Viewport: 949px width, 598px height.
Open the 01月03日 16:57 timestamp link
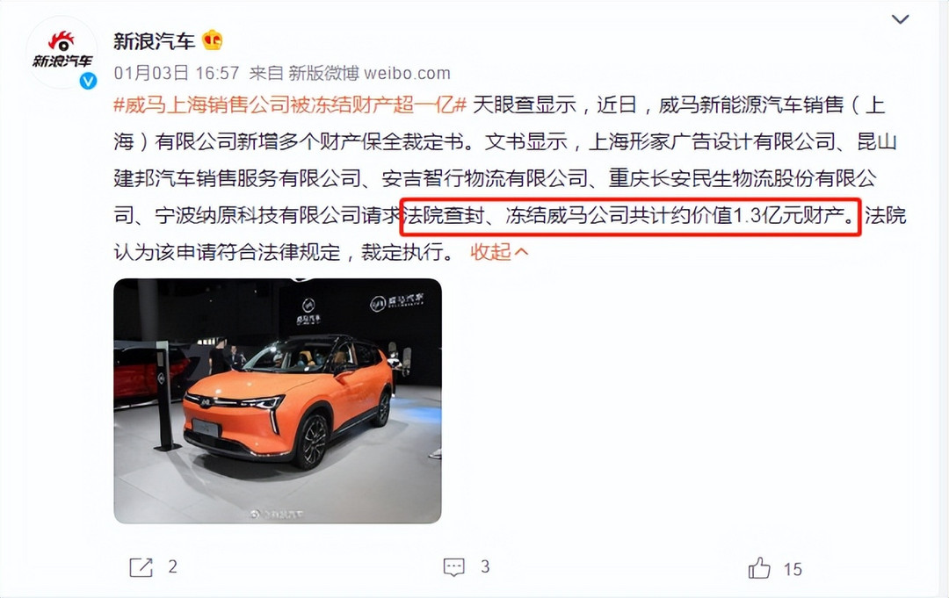(x=177, y=73)
